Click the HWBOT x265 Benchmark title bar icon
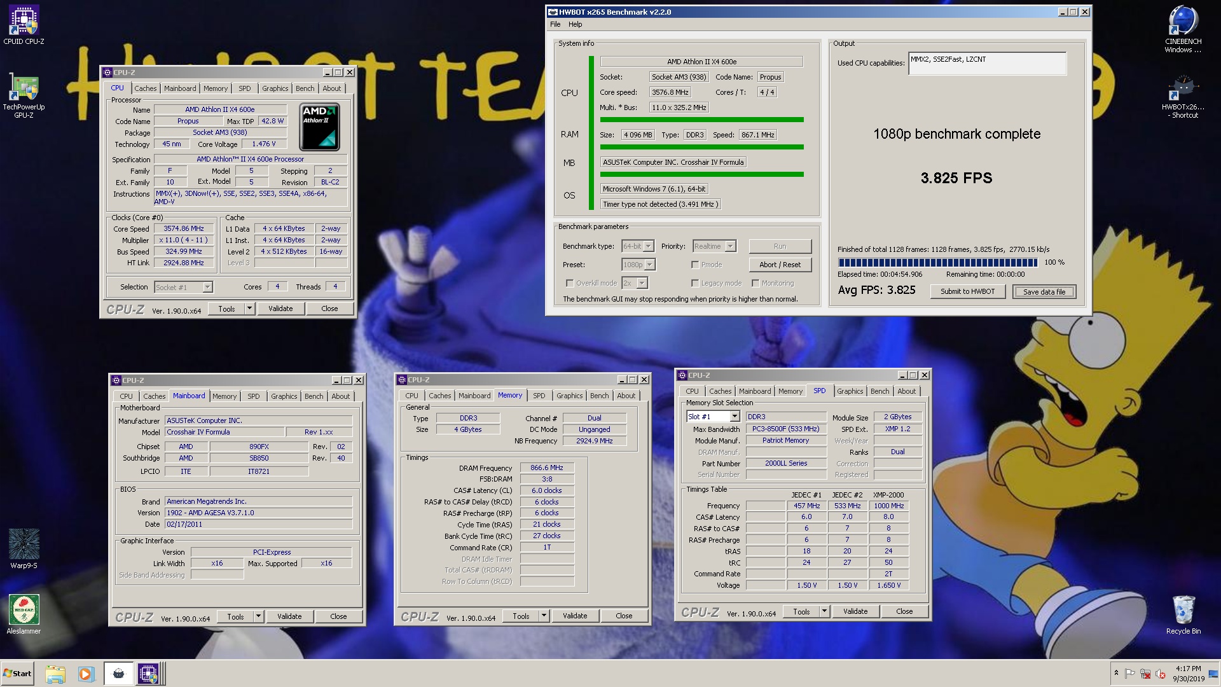This screenshot has height=687, width=1221. point(553,12)
